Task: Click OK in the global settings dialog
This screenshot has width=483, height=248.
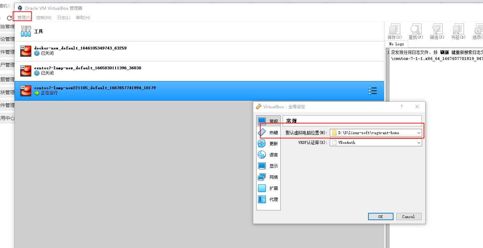Action: [381, 217]
